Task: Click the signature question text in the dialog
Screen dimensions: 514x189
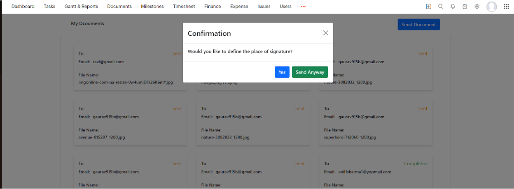Action: 240,51
